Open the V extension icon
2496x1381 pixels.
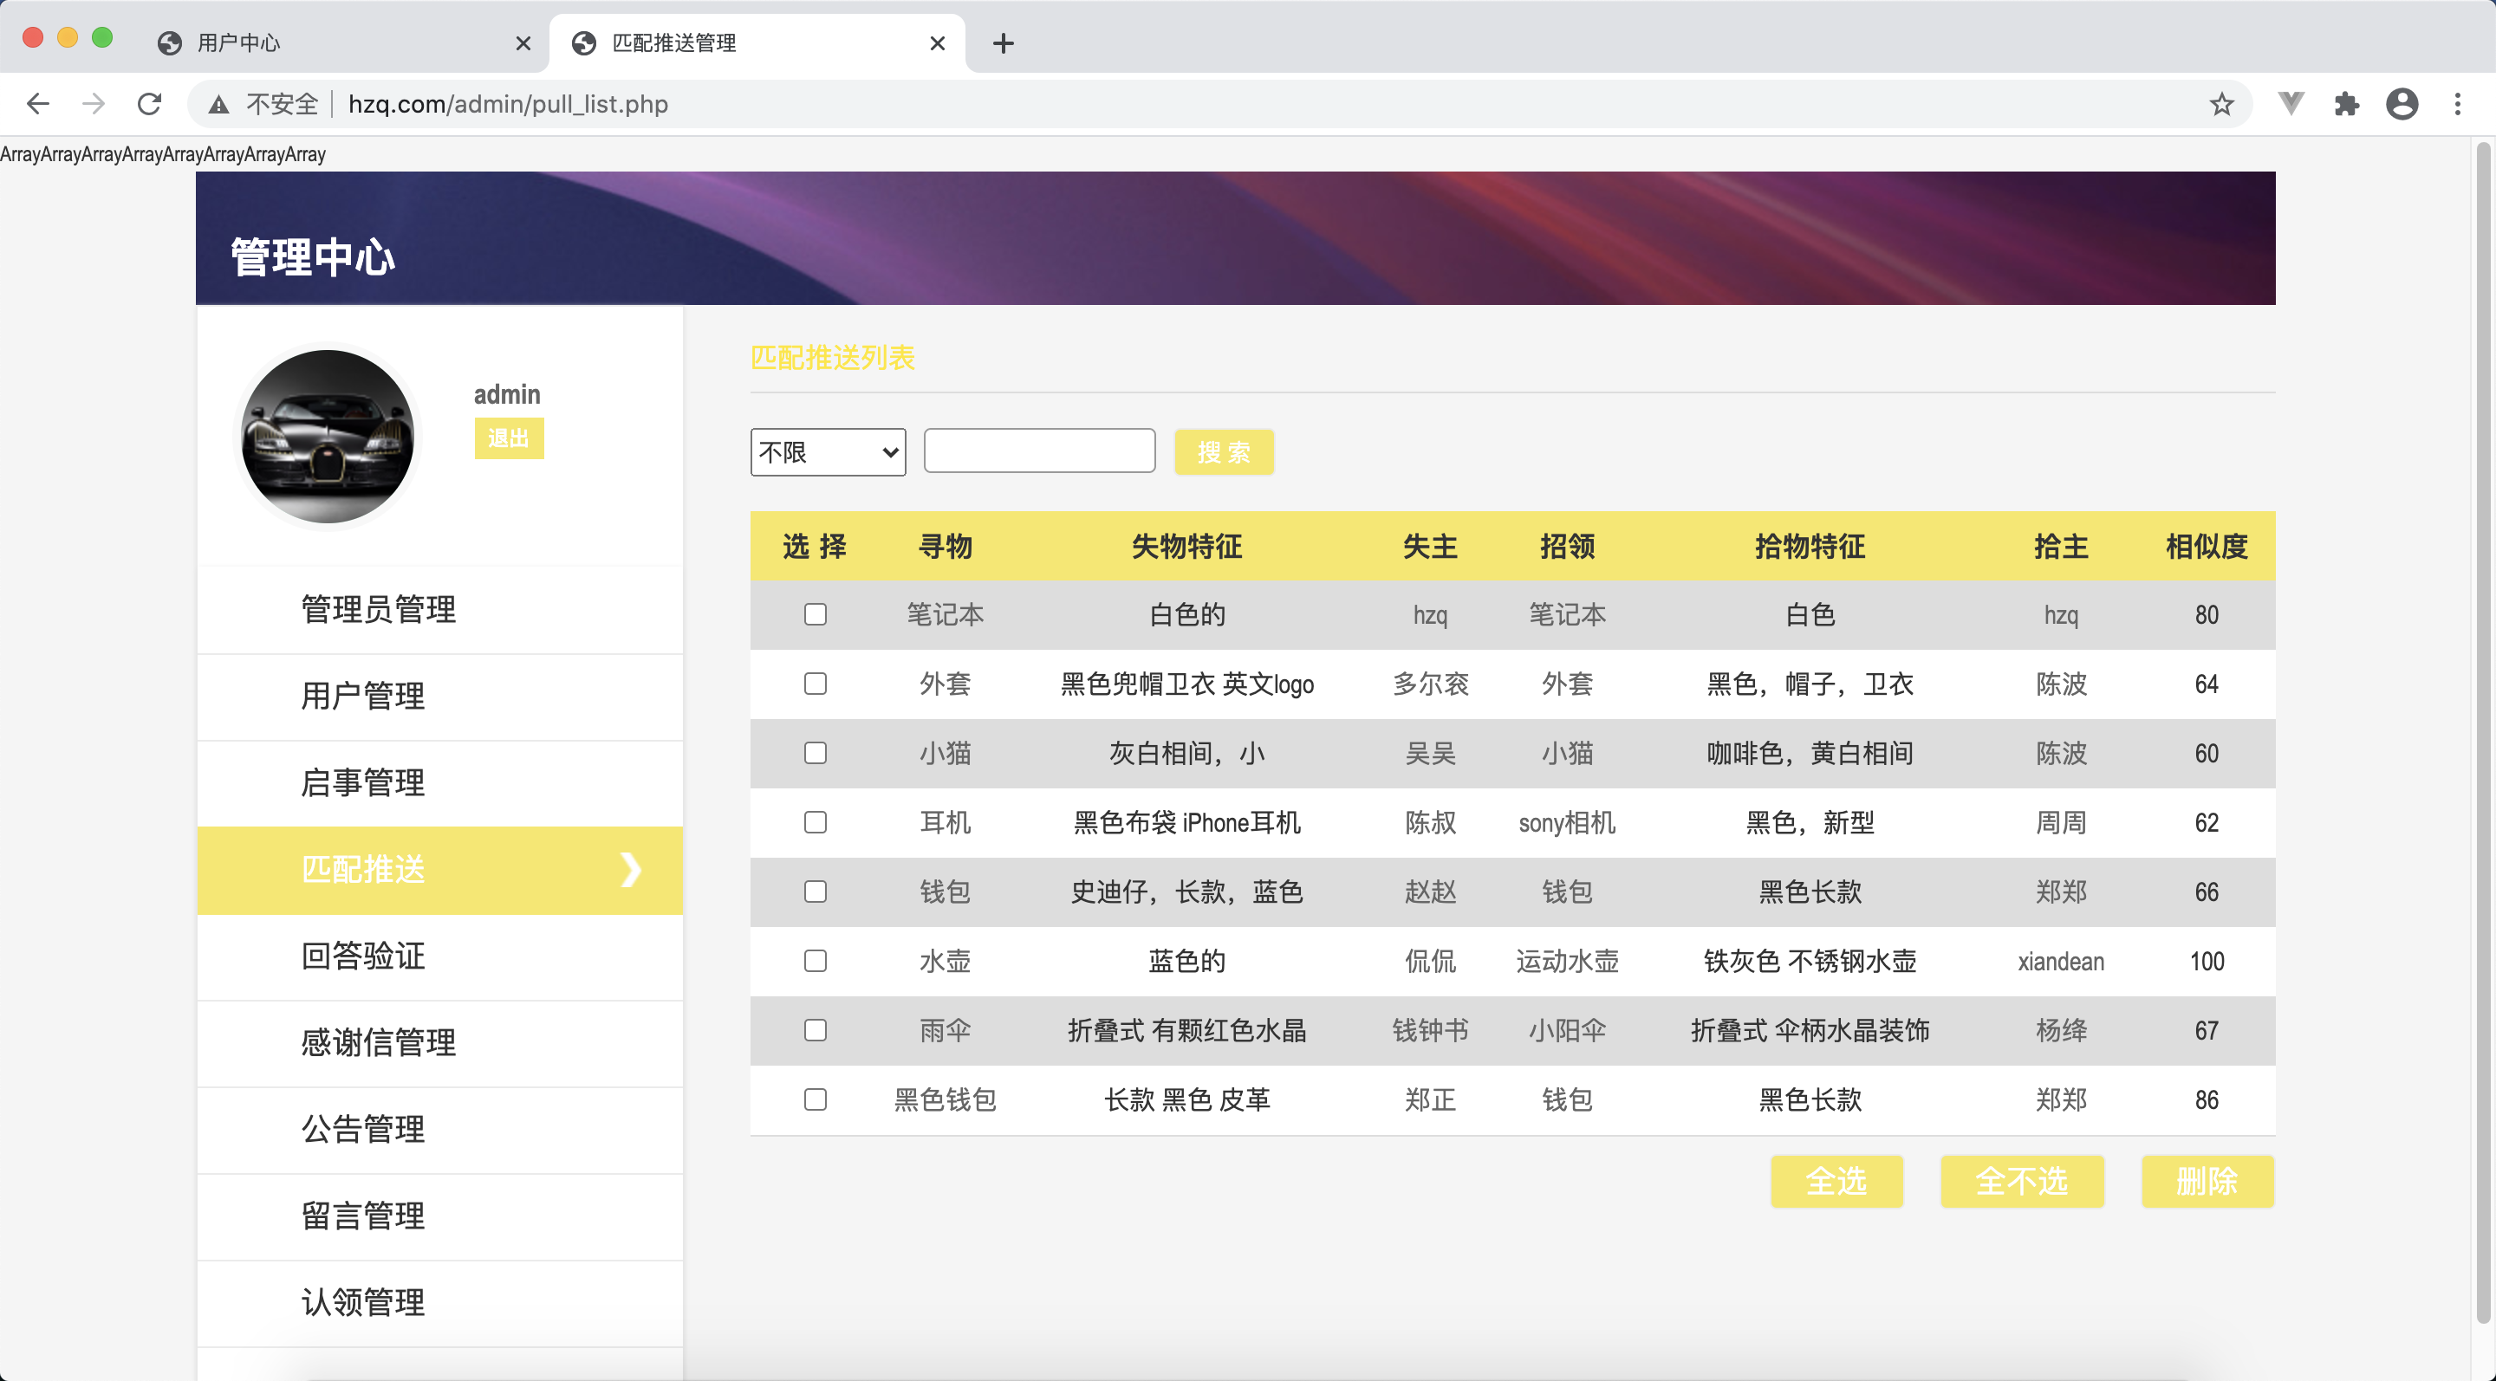point(2291,104)
